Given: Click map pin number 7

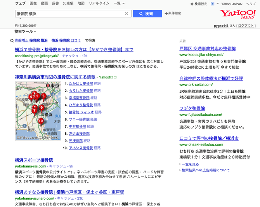Looking at the screenshot, I should pos(35,111).
